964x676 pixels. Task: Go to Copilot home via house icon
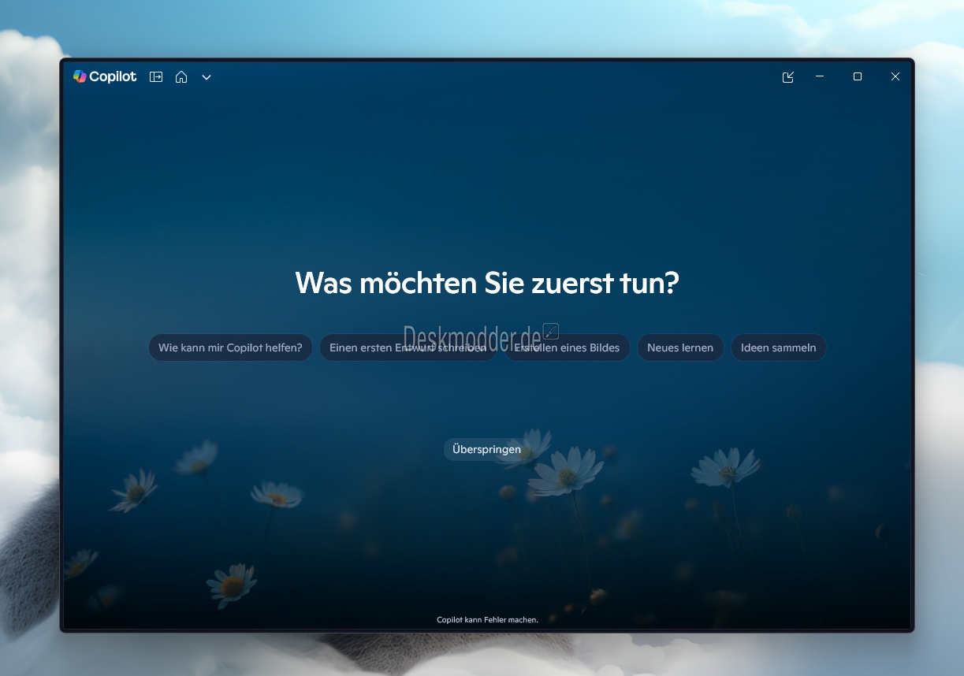(x=181, y=77)
